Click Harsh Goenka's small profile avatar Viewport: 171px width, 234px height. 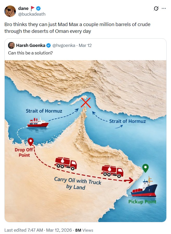click(x=11, y=45)
